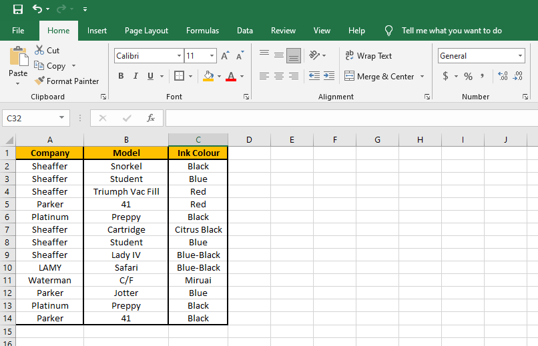This screenshot has height=346, width=538.
Task: Apply Percent Style format
Action: tap(468, 76)
